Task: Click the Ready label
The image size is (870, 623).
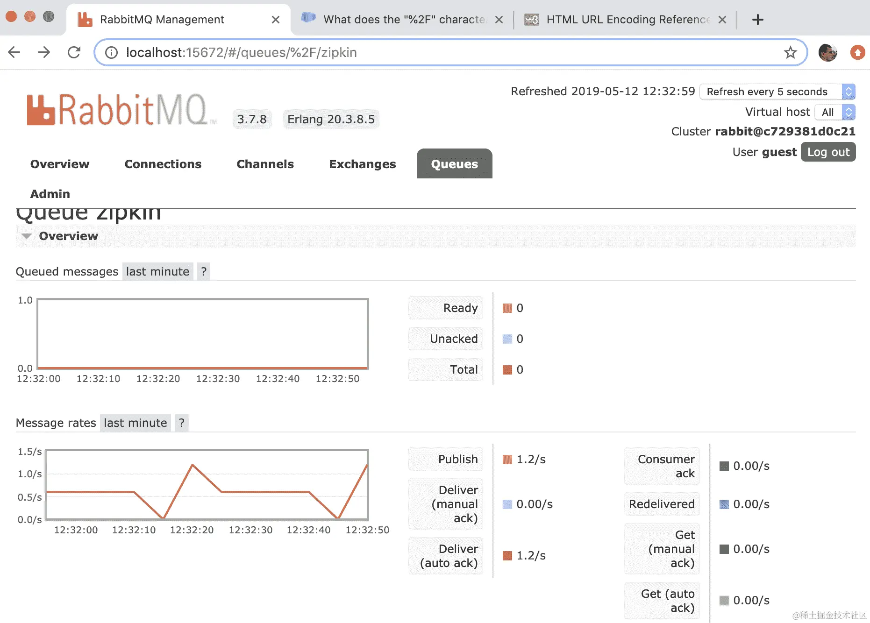Action: tap(446, 308)
